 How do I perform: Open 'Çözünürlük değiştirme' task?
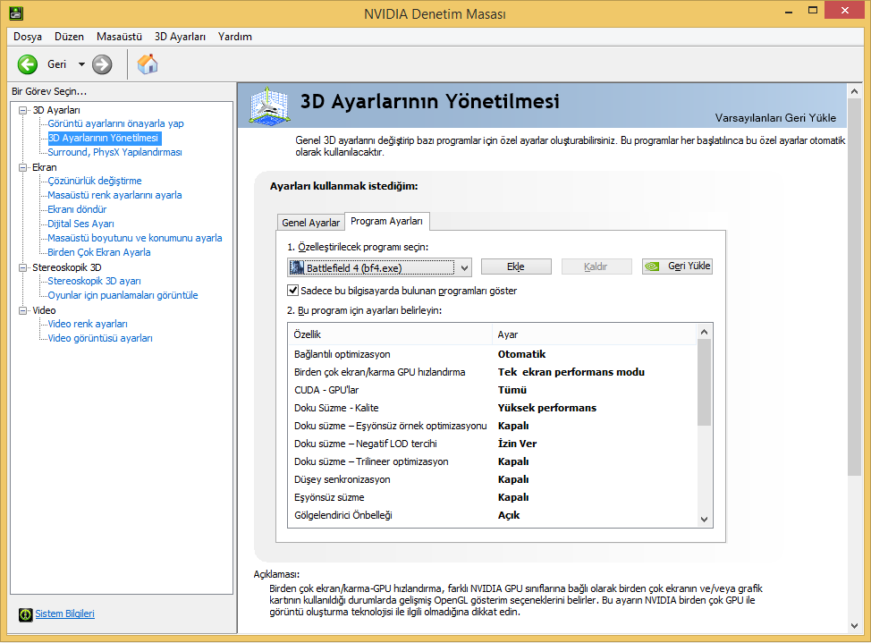(95, 181)
